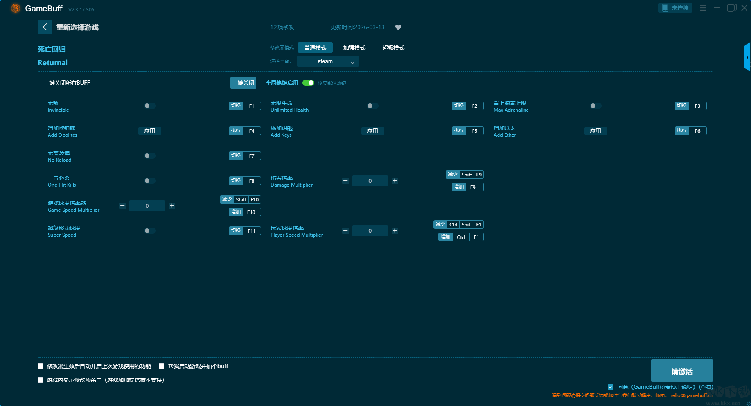Click the activate button (请激活)
This screenshot has width=751, height=406.
(x=682, y=371)
